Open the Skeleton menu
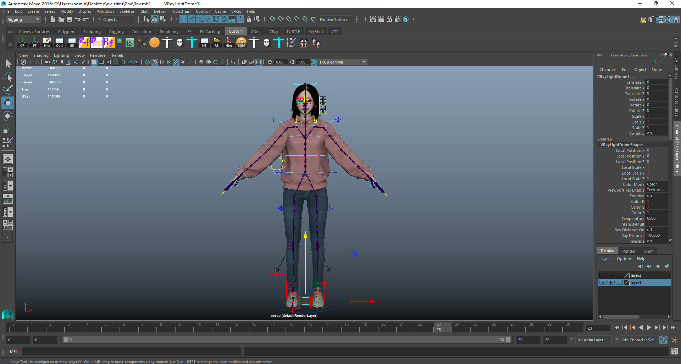This screenshot has height=364, width=681. coord(127,11)
